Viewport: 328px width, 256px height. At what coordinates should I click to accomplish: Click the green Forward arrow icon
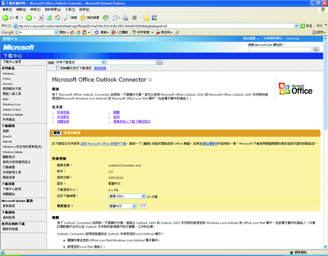(x=29, y=18)
